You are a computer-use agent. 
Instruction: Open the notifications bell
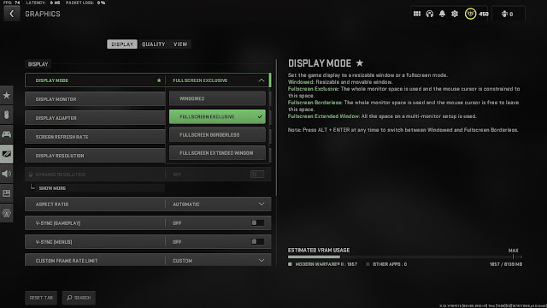442,14
